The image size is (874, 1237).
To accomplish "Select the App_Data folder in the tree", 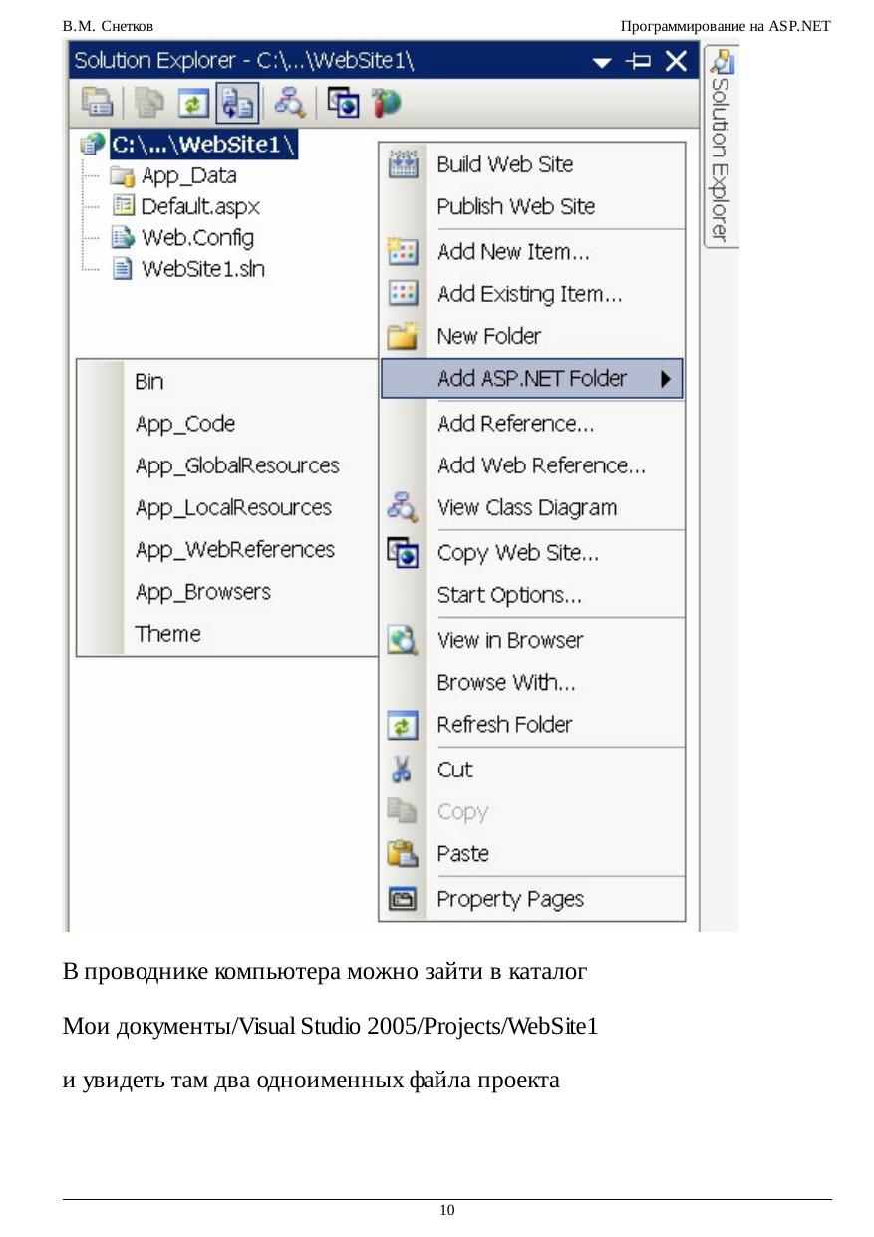I will pyautogui.click(x=187, y=176).
